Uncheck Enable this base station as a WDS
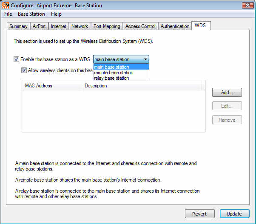The width and height of the screenshot is (256, 224). (x=16, y=59)
